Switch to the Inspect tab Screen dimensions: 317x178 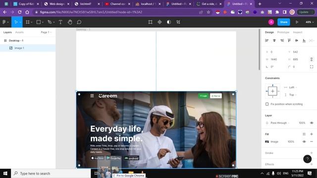tap(298, 32)
